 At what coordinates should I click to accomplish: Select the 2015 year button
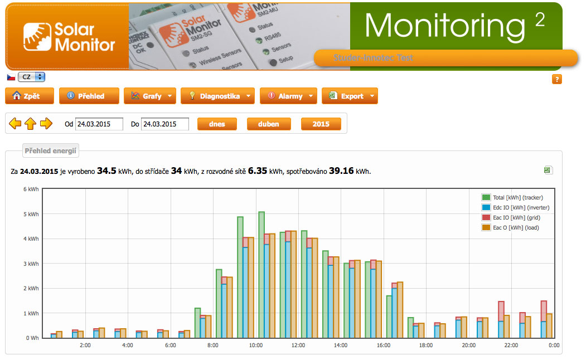coord(321,124)
